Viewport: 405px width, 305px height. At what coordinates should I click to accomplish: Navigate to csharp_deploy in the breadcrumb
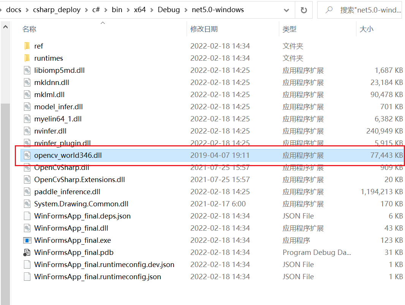(57, 10)
